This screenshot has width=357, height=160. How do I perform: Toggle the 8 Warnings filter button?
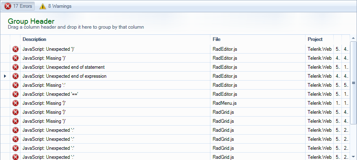(55, 6)
